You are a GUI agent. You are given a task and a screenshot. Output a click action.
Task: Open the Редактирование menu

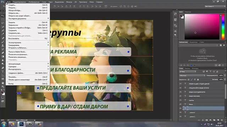pos(20,2)
